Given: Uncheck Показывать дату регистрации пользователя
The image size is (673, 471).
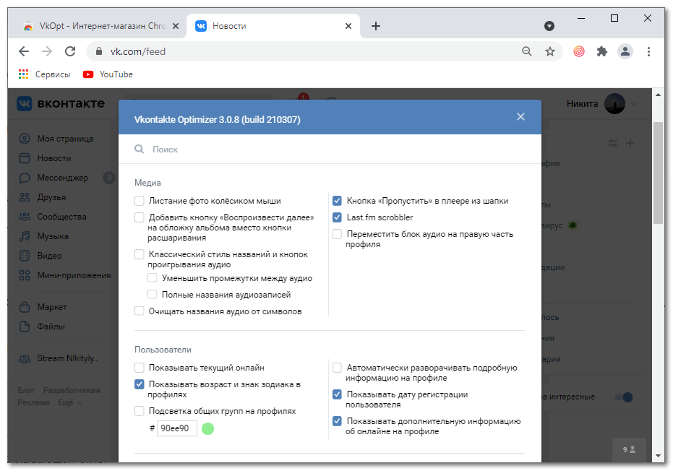Looking at the screenshot, I should (337, 394).
